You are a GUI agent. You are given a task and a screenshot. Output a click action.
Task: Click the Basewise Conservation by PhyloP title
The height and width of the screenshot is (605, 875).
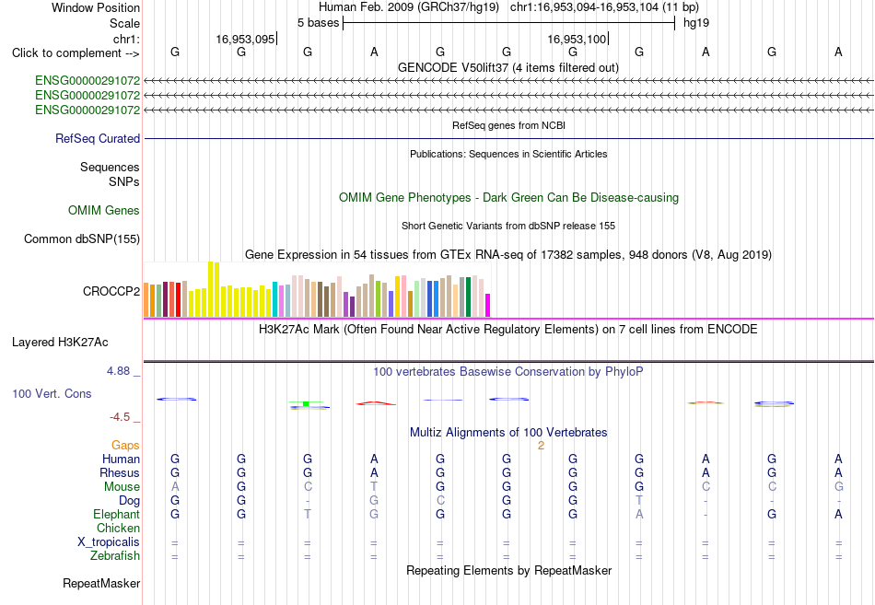(508, 372)
